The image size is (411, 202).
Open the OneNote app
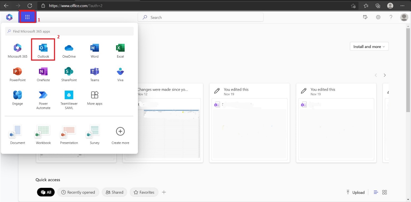[x=43, y=75]
